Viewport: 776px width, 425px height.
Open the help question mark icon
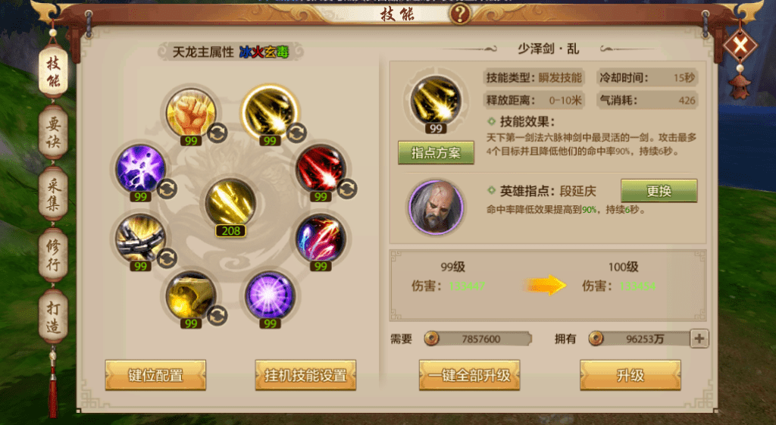point(460,14)
